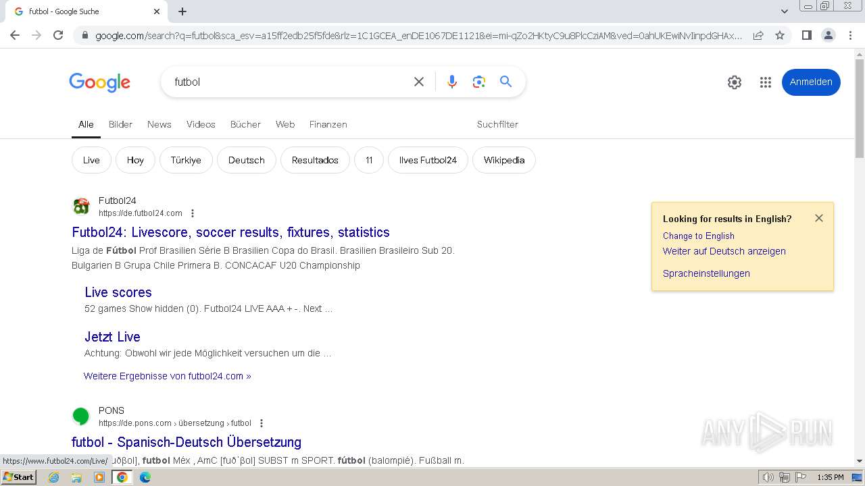The width and height of the screenshot is (865, 486).
Task: Clear the search box with X icon
Action: 419,82
